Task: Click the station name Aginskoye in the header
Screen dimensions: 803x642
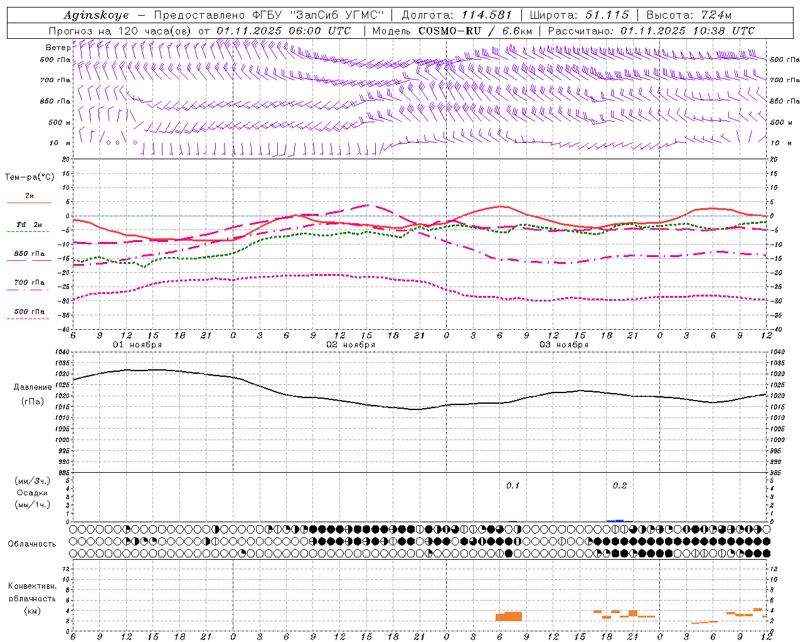Action: 96,15
